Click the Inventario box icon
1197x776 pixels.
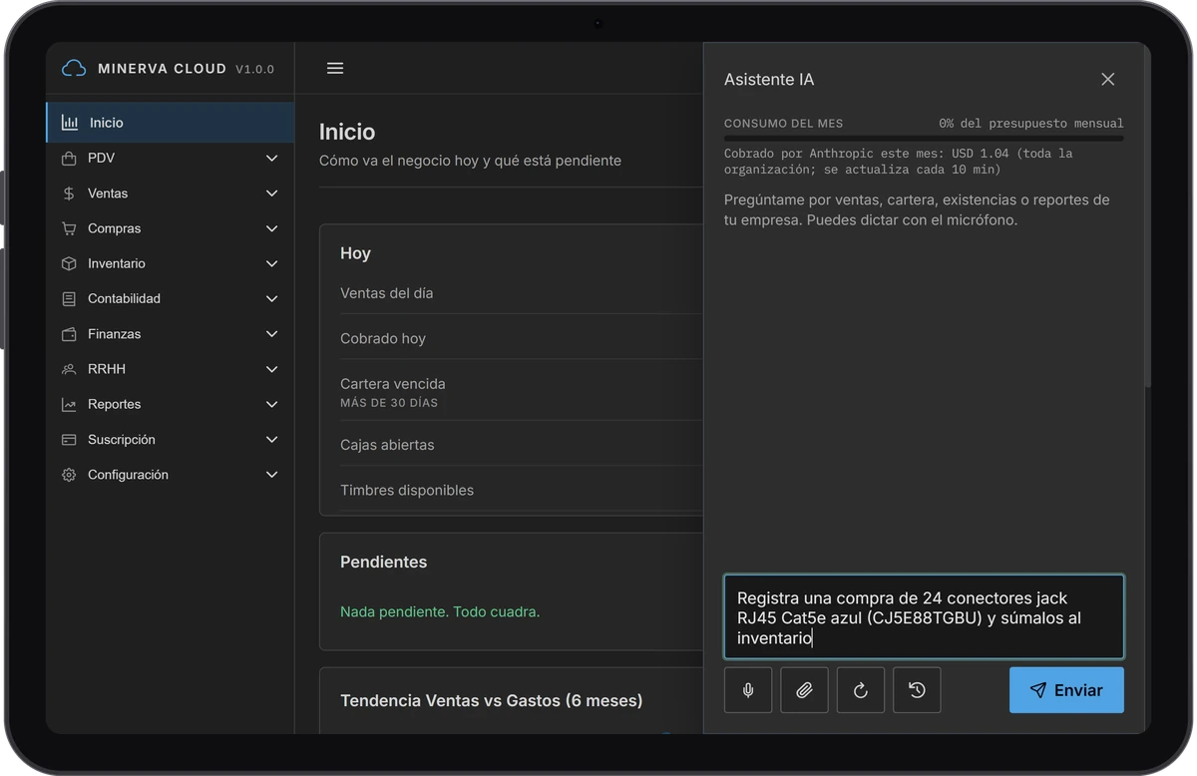pos(69,264)
